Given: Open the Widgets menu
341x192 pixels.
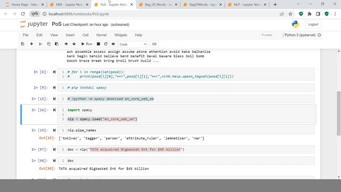Looking at the screenshot, I should [120, 35].
